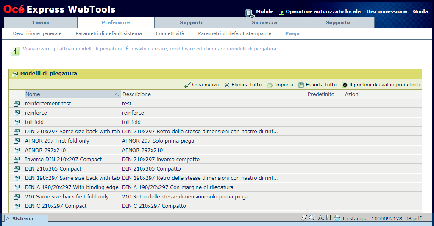434x226 pixels.
Task: Click the reinforcement test row icon
Action: (17, 104)
